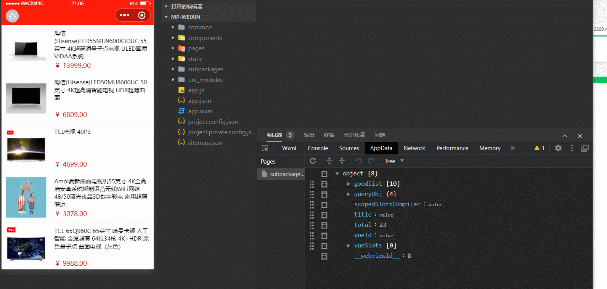
Task: Click the app.js file icon
Action: [x=182, y=90]
